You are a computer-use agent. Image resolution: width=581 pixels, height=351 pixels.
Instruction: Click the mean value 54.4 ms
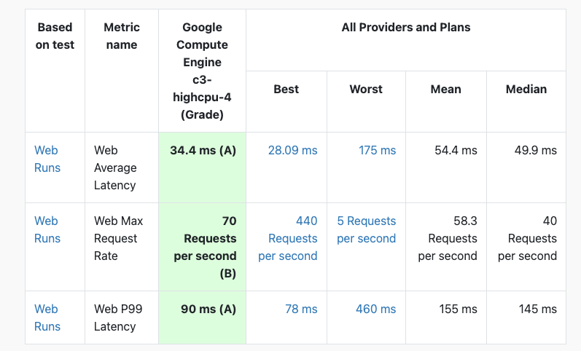pyautogui.click(x=456, y=150)
